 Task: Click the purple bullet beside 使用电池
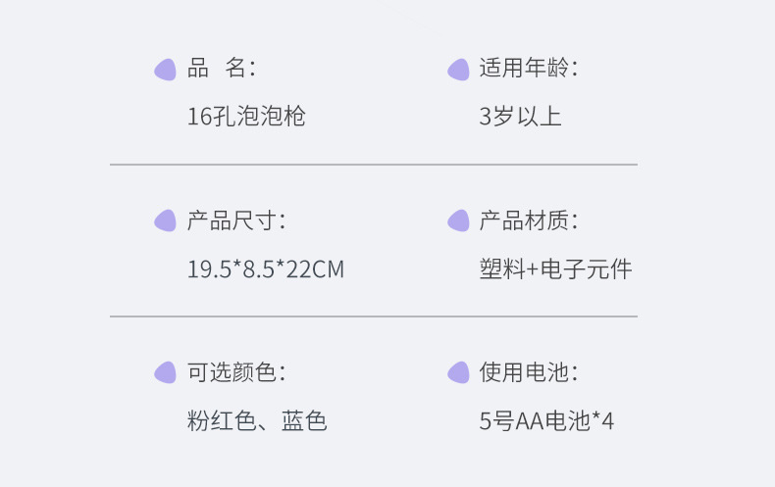point(458,373)
